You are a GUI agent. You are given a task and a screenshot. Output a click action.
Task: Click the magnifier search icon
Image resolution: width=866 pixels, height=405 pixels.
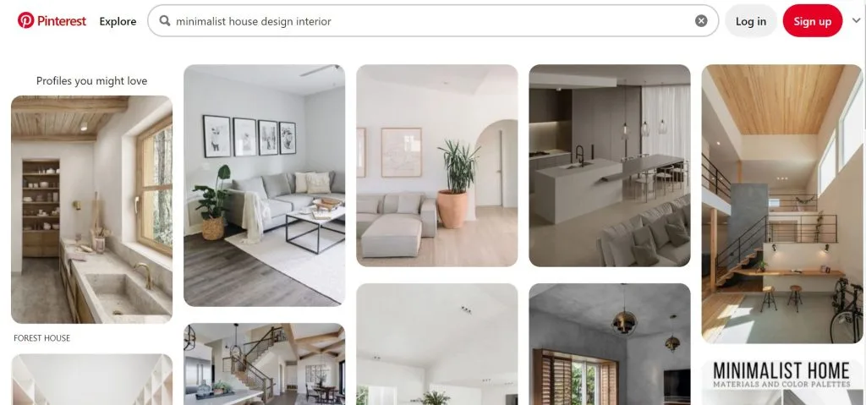165,21
